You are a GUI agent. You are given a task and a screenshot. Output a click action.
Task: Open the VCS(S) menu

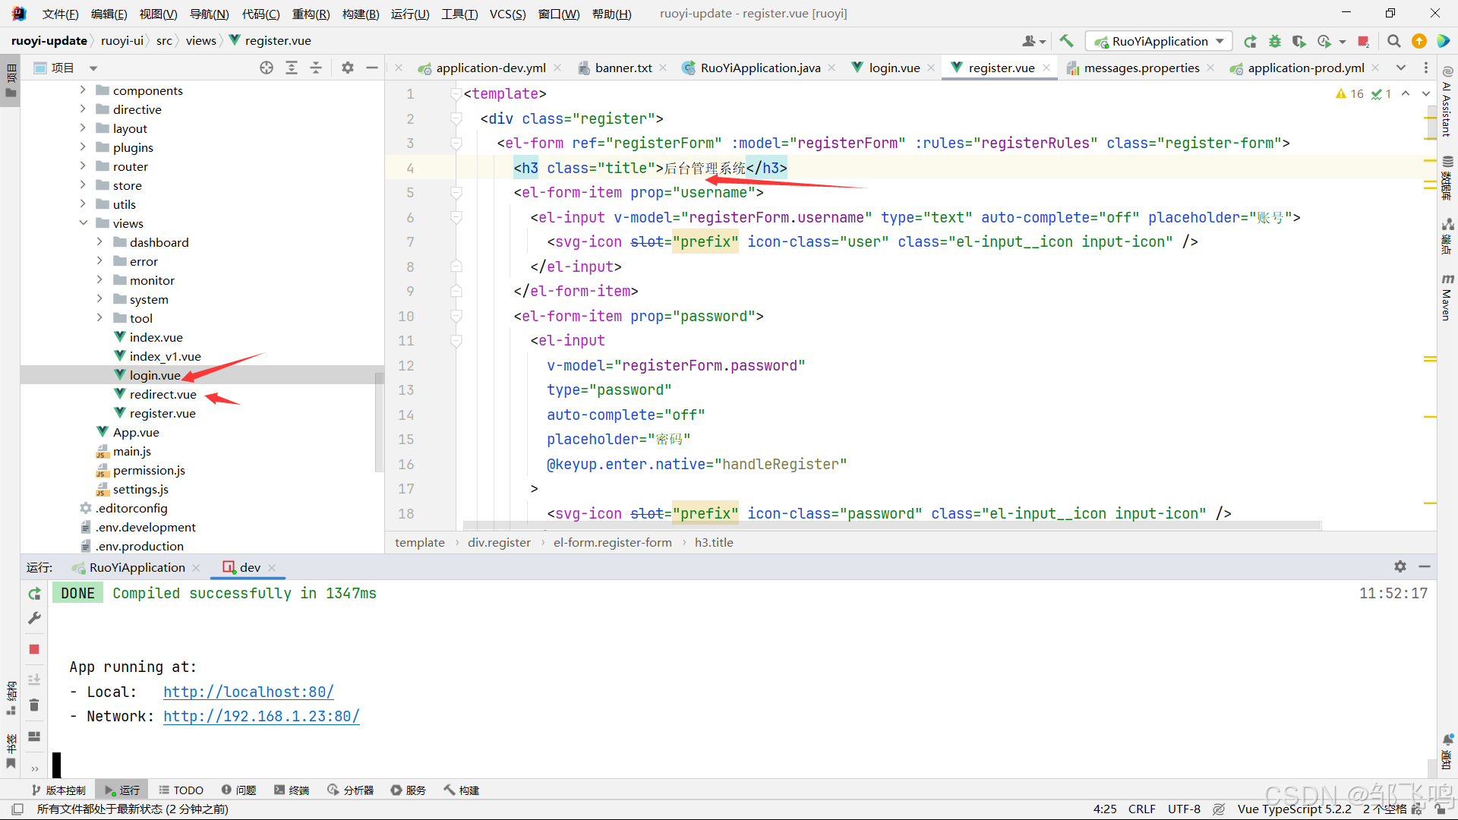click(x=507, y=14)
